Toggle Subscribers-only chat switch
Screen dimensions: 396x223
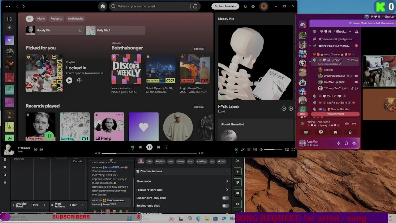[225, 198]
